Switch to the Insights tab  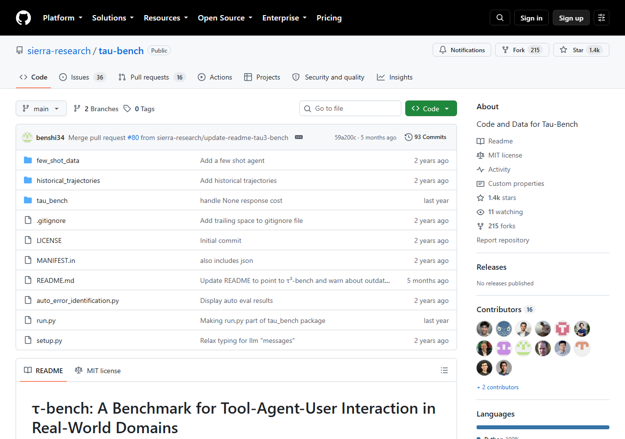pos(395,77)
